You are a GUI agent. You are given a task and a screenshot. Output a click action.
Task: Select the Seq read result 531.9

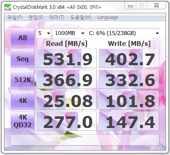[66, 58]
